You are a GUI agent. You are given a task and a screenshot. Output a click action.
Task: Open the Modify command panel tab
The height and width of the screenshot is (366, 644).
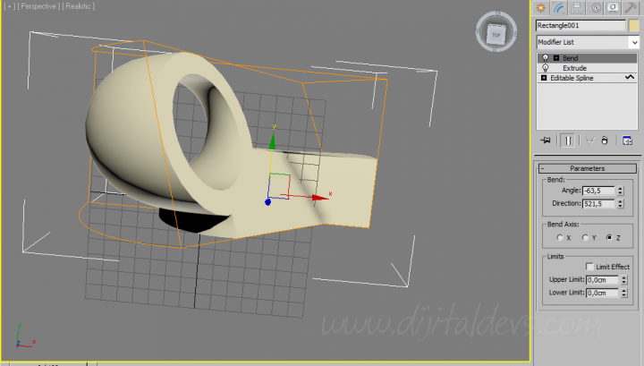[x=559, y=8]
